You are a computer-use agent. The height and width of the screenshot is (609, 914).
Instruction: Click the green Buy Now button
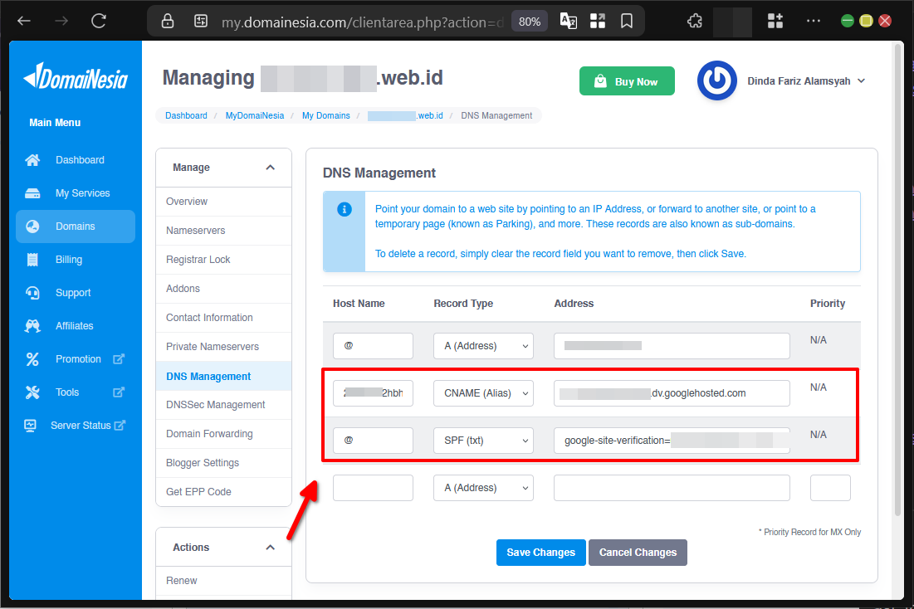[x=627, y=81]
